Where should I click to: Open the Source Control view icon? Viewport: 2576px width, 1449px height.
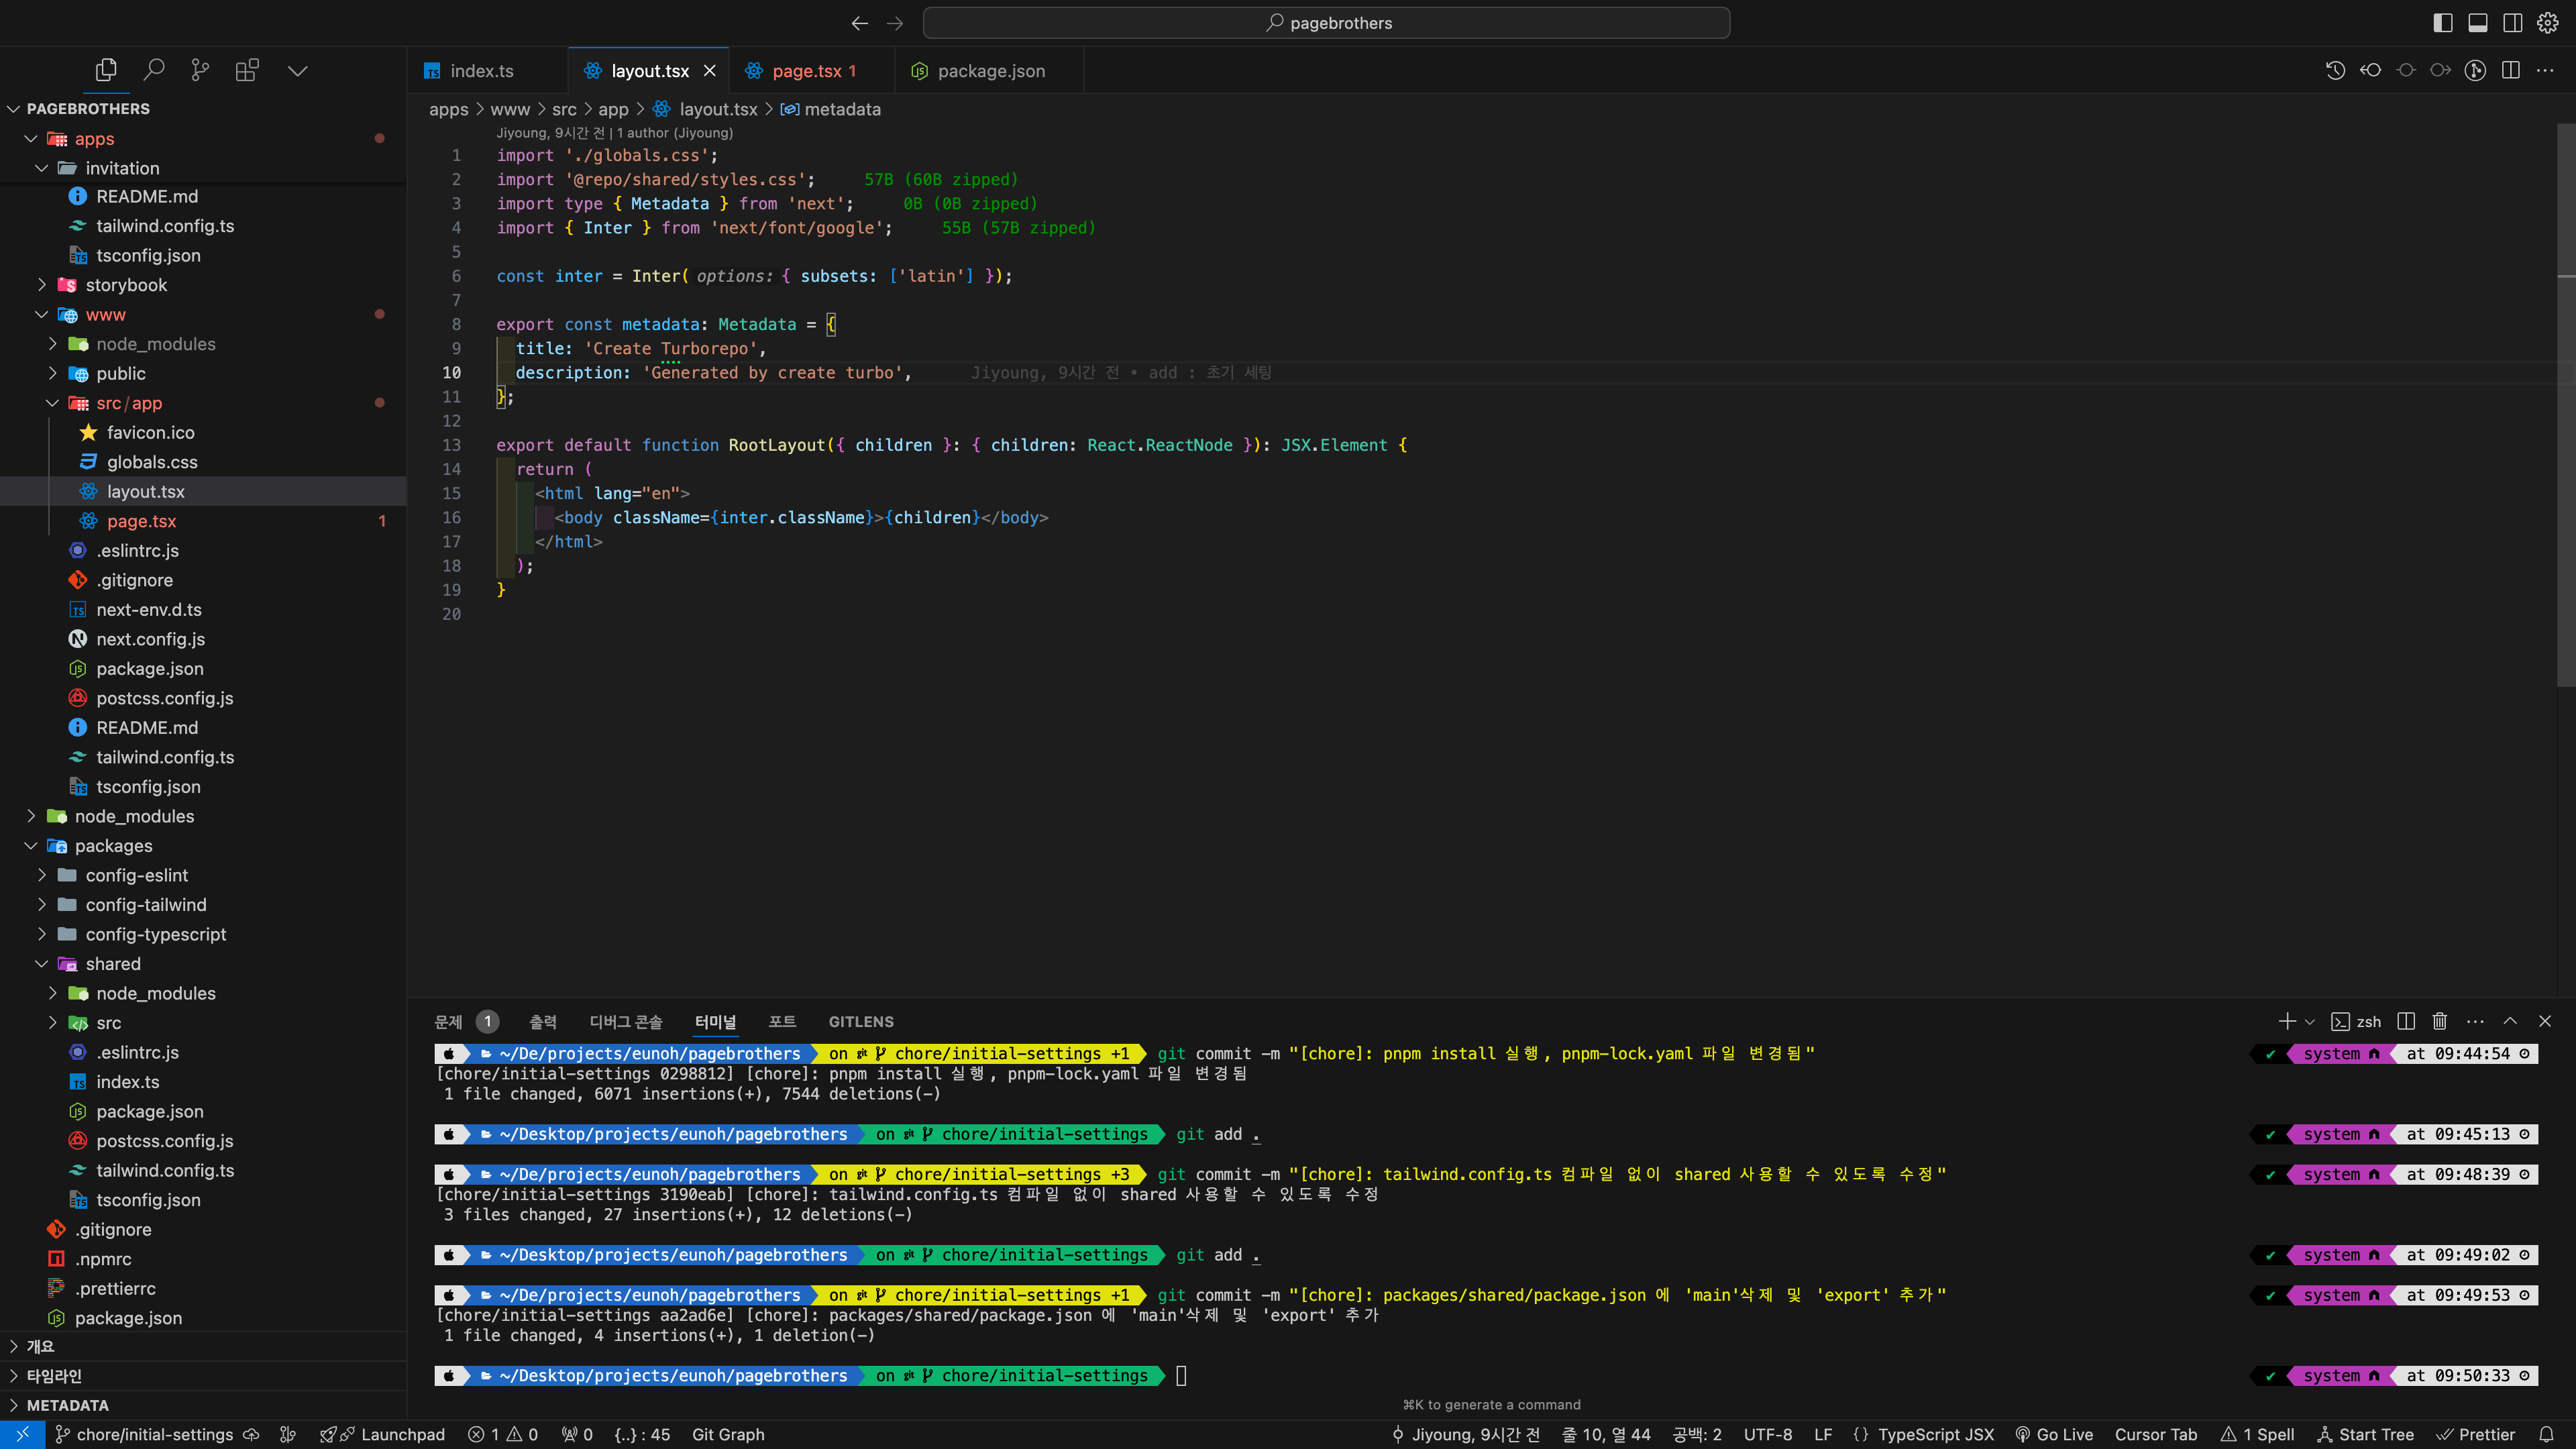coord(200,70)
